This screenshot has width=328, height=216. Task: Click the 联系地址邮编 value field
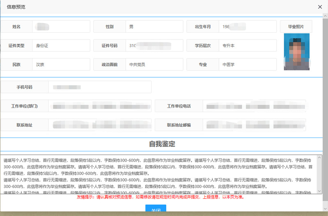pos(256,125)
